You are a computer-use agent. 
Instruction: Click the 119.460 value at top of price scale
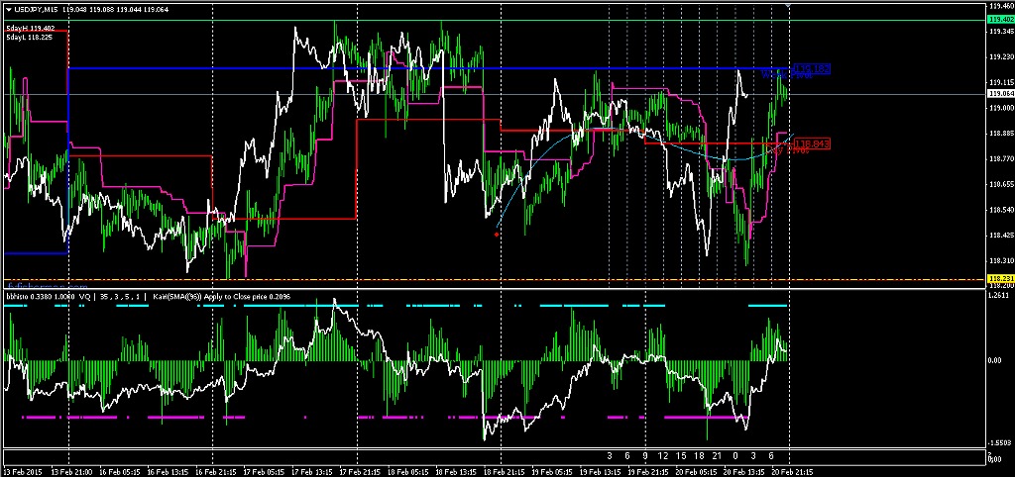pos(1000,7)
